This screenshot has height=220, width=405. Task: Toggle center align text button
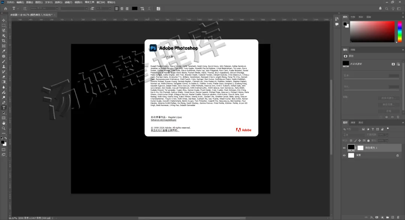[122, 9]
